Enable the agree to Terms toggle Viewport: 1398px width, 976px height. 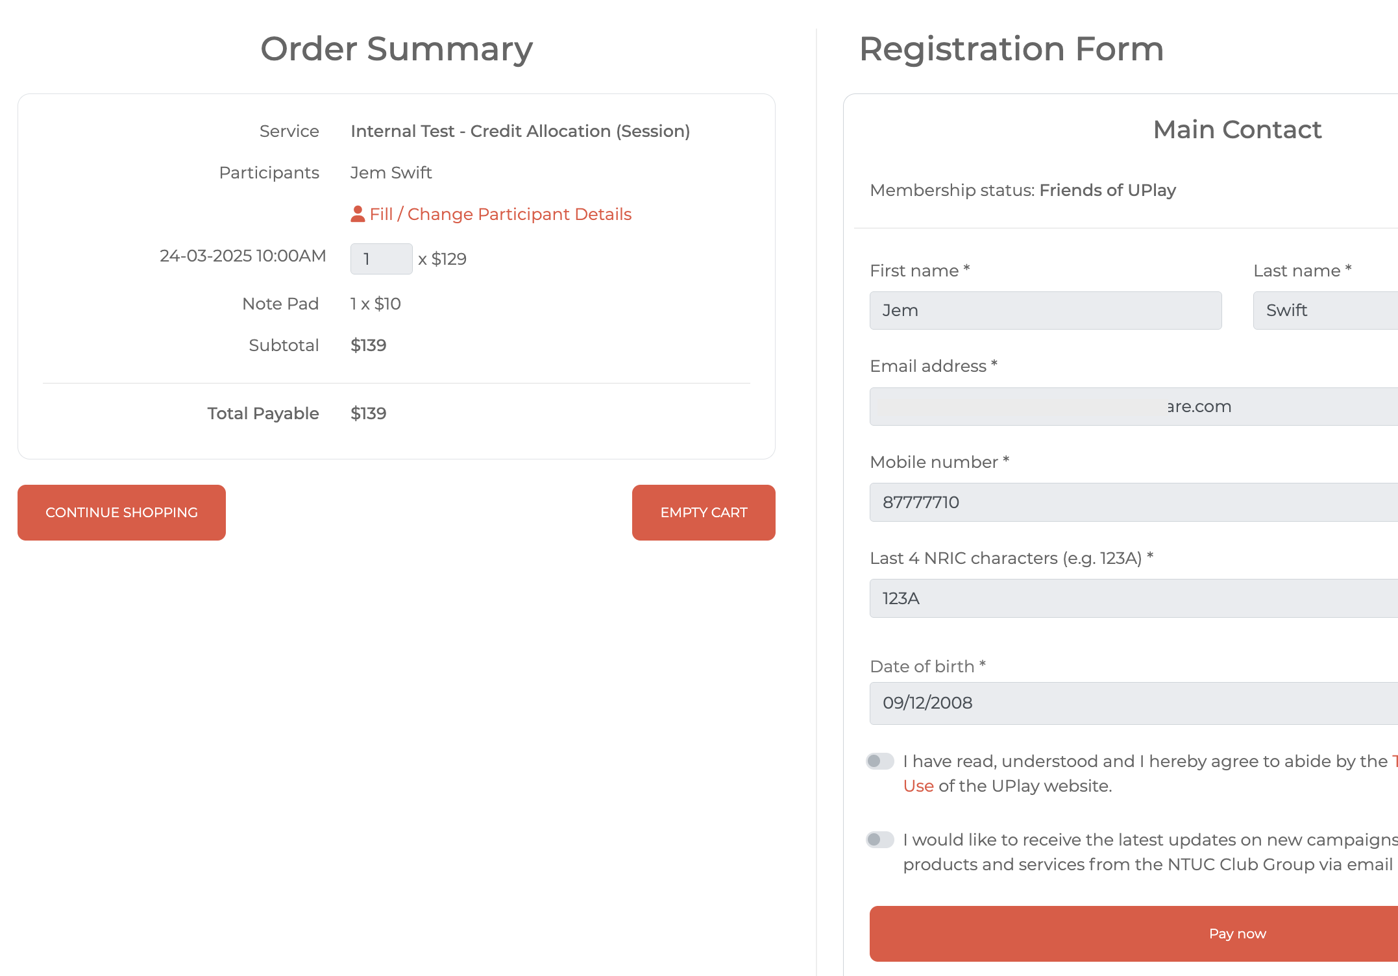(880, 761)
